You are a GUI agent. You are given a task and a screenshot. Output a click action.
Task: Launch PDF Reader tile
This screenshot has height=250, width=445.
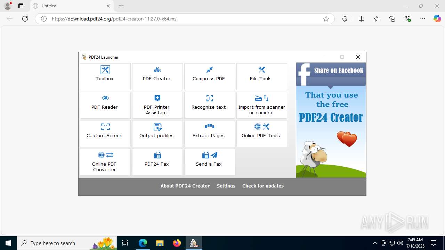click(x=105, y=105)
